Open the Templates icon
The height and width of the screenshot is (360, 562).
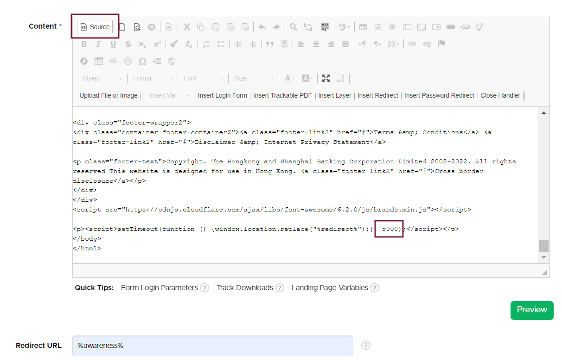[169, 27]
